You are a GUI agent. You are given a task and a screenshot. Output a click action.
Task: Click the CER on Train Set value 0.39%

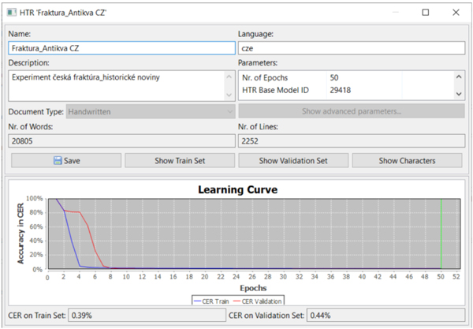pos(147,316)
